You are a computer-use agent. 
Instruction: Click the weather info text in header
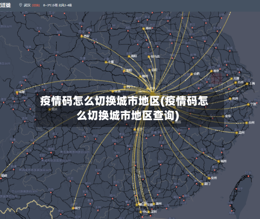point(57,5)
